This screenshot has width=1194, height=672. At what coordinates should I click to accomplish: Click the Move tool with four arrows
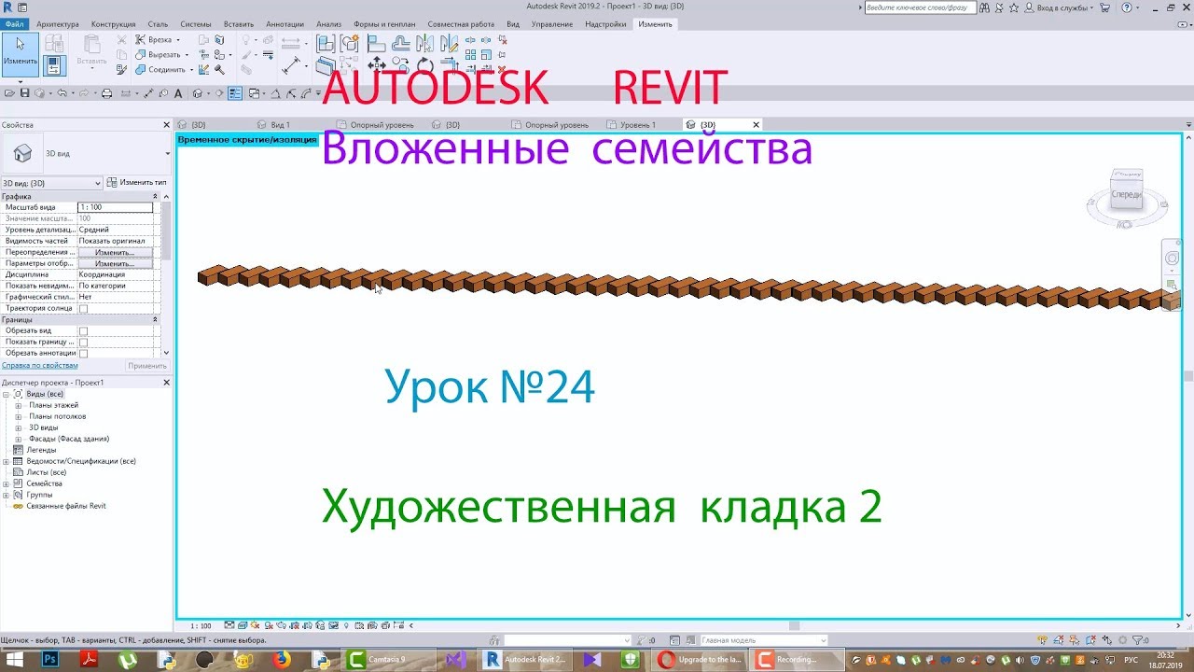(x=377, y=65)
